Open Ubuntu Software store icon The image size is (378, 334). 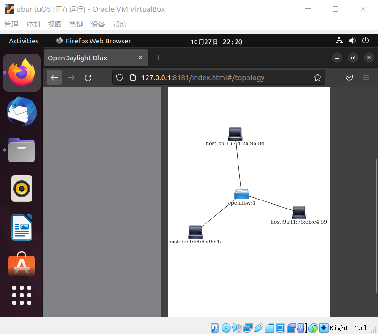click(22, 264)
